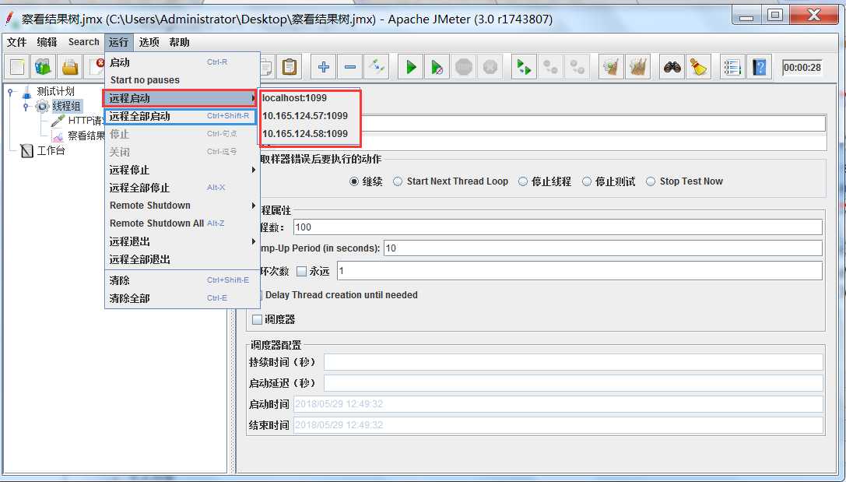Click the thread count field showing 100

[558, 227]
